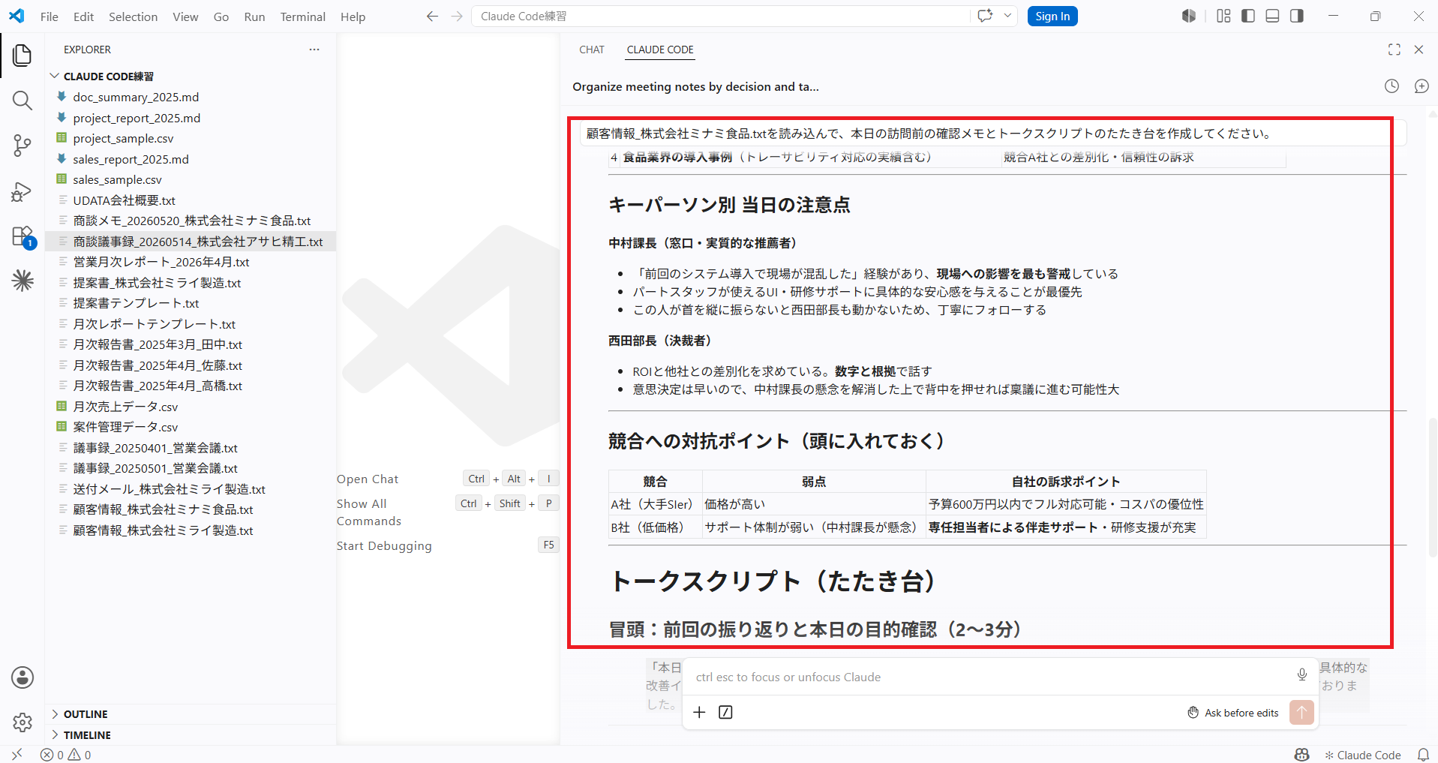Open the Selection menu
Screen dimensions: 1438x763
(x=133, y=17)
